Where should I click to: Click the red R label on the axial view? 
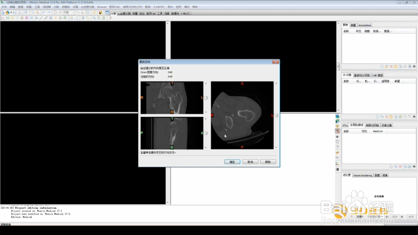click(212, 115)
